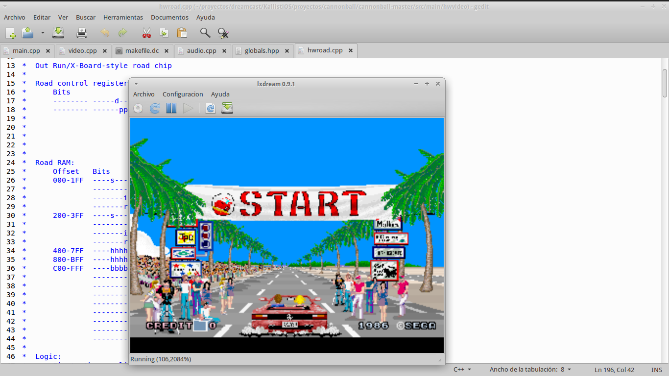Image resolution: width=669 pixels, height=376 pixels.
Task: Click the 'Logic:' comment on line 46
Action: point(48,356)
